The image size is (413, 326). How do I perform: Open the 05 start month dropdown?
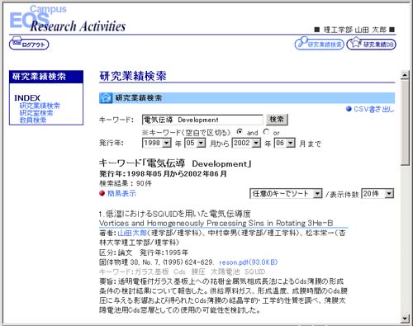[x=195, y=143]
